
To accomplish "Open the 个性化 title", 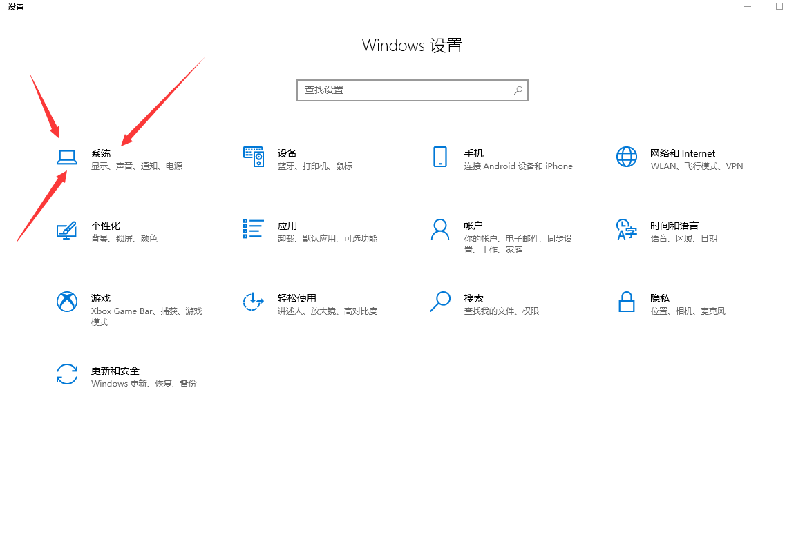I will (x=105, y=226).
